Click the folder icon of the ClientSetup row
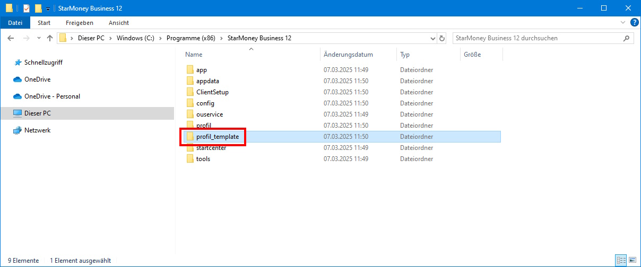The image size is (641, 267). coord(190,92)
